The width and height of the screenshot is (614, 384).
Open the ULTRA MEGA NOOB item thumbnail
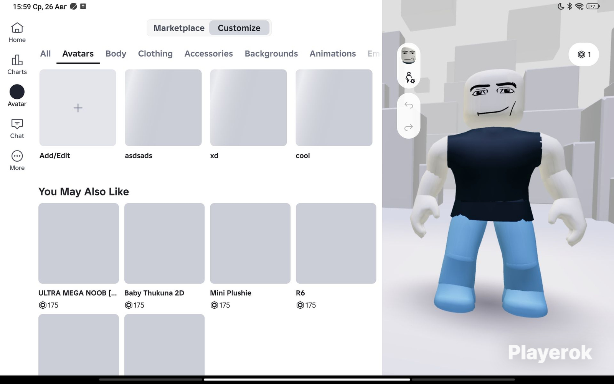coord(79,243)
